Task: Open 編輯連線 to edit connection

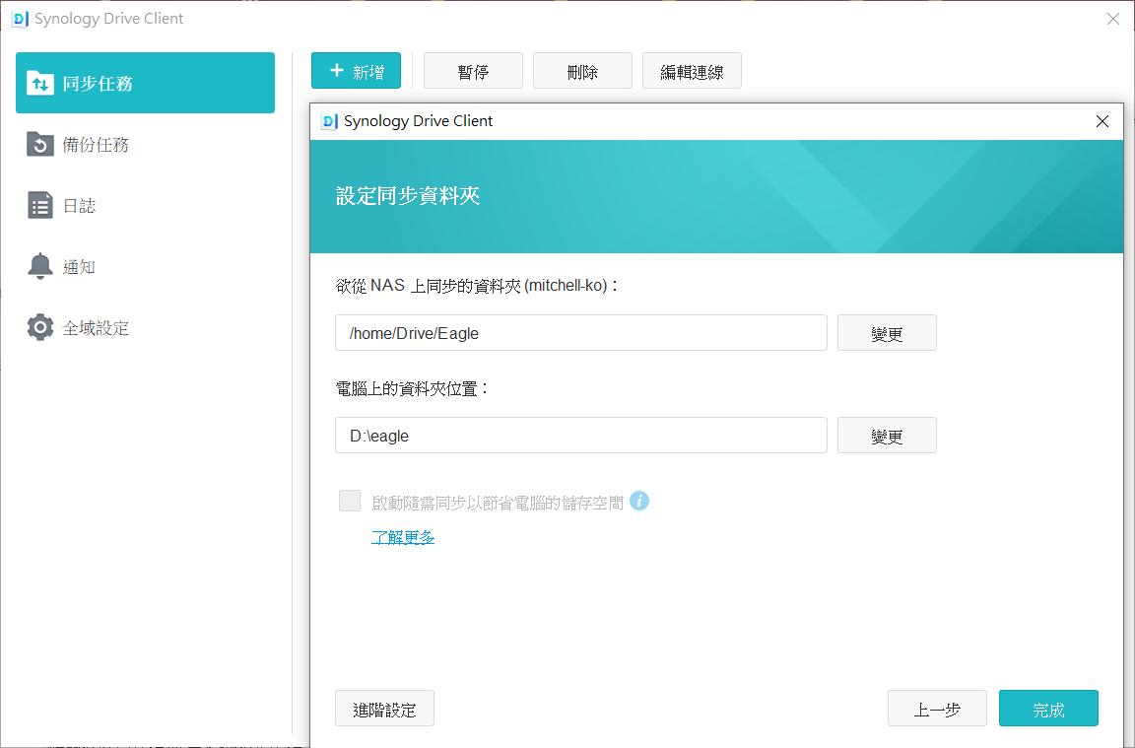Action: (692, 70)
